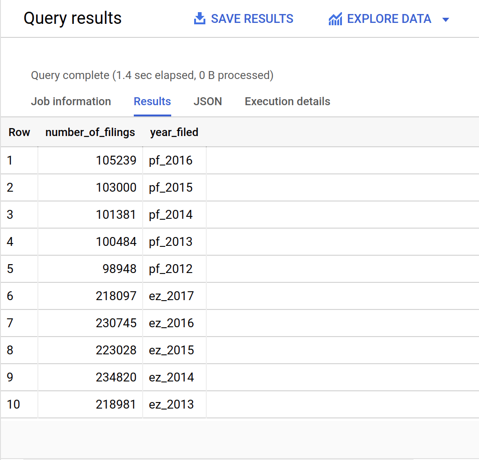Select the cell with value 100484
Viewport: 479px width, 460px height.
click(90, 242)
